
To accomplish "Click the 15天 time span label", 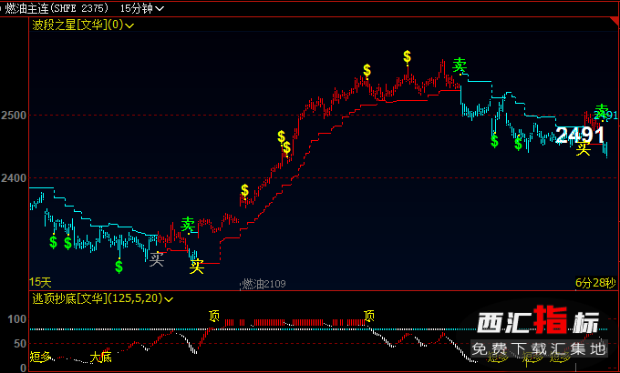I will pyautogui.click(x=41, y=282).
